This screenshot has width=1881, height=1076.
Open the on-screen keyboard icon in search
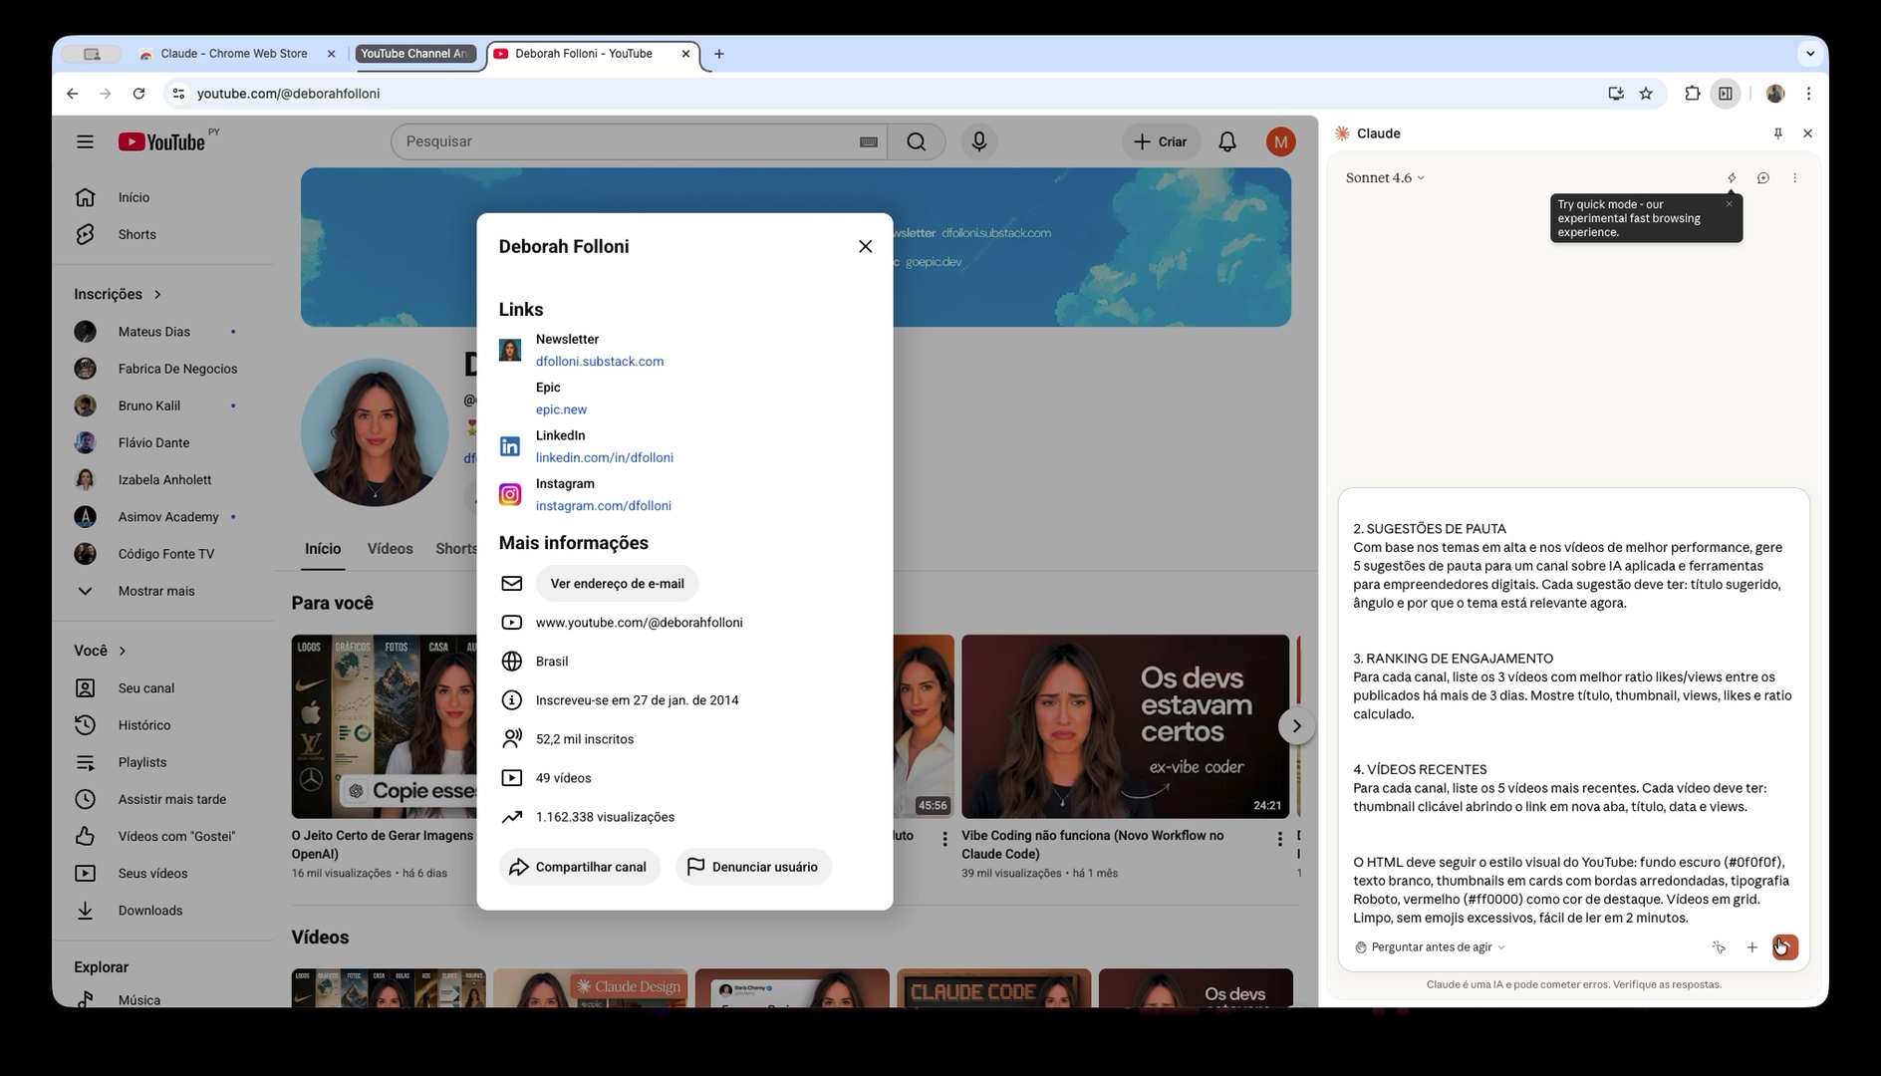pos(868,141)
